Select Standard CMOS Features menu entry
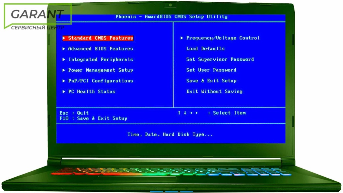Screen dimensions: 343x193 pos(98,38)
